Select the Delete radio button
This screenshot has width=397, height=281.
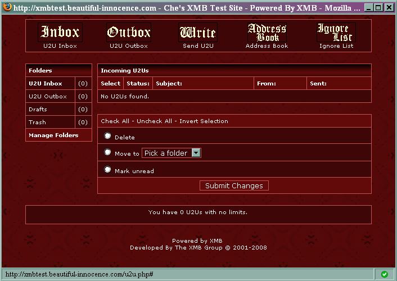[108, 136]
